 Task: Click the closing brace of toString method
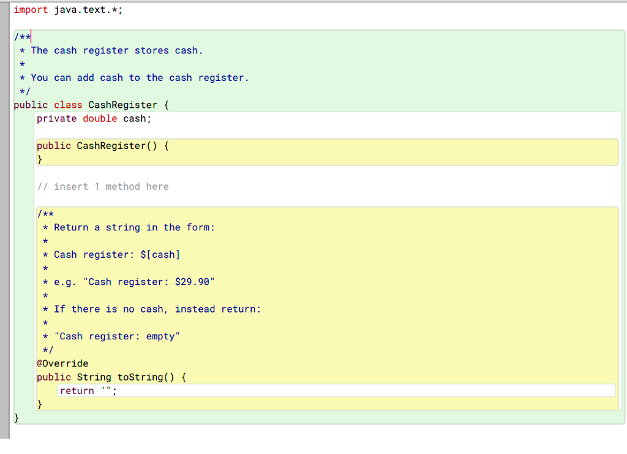point(40,404)
